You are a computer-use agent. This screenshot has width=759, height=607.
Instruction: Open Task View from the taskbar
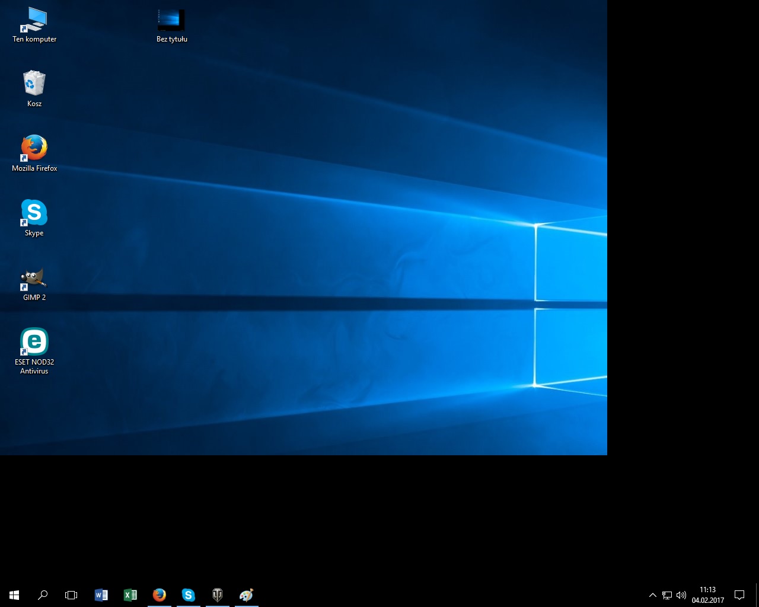pyautogui.click(x=71, y=595)
